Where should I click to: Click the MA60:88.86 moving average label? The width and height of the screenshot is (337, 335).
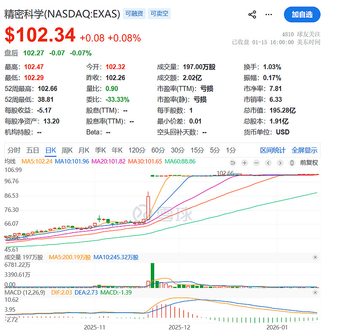[x=180, y=161]
